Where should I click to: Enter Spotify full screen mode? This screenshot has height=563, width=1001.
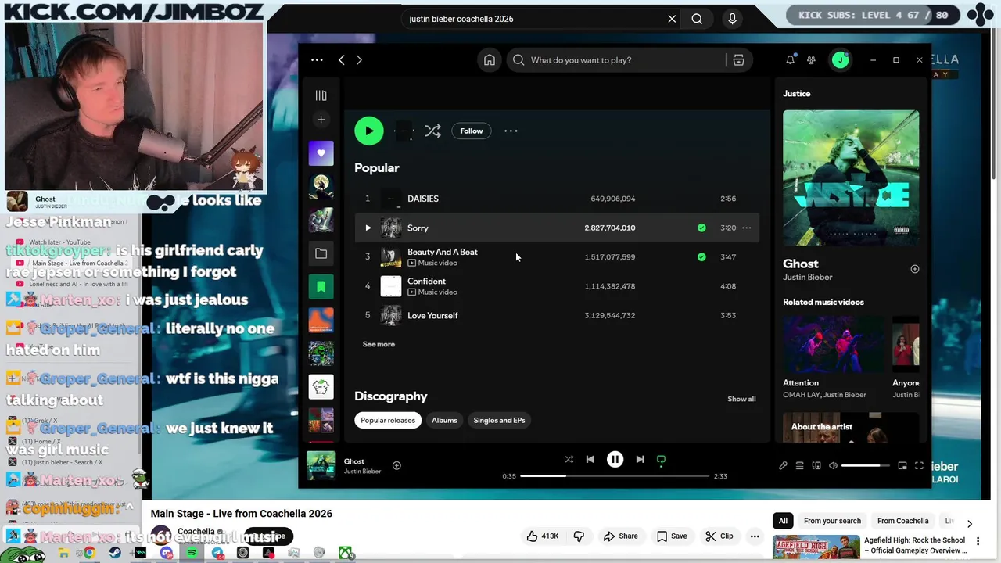[x=919, y=465]
